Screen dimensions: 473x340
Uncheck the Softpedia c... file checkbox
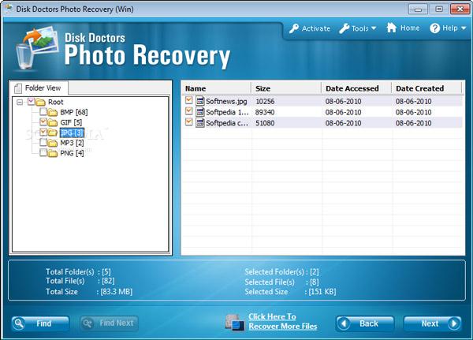189,122
